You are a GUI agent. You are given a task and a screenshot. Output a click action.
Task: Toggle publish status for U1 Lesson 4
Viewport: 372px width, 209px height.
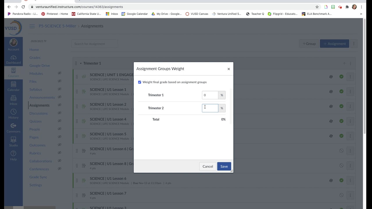[341, 121]
